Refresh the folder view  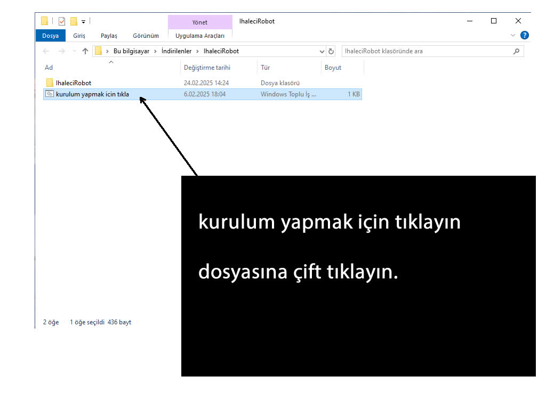coord(331,52)
